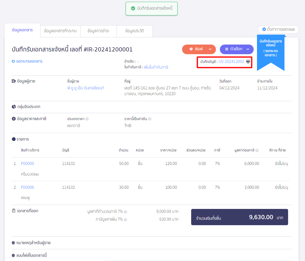Switch to the ข้อมูลประวัติ tab
The image size is (305, 261).
pos(135,31)
